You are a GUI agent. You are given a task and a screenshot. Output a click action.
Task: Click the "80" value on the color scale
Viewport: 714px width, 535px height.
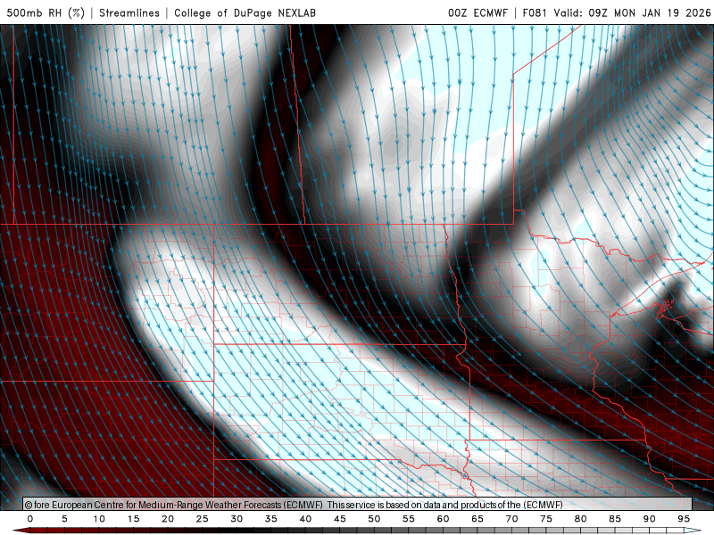(580, 519)
